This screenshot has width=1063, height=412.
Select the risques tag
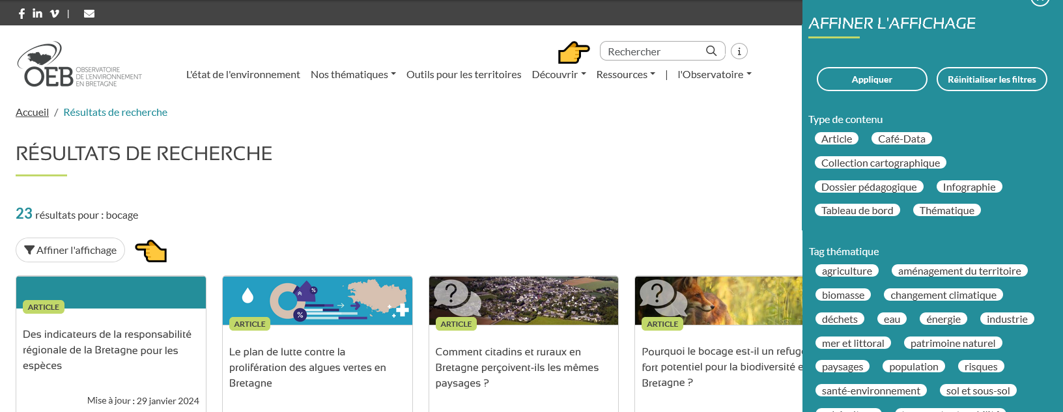[x=981, y=366]
